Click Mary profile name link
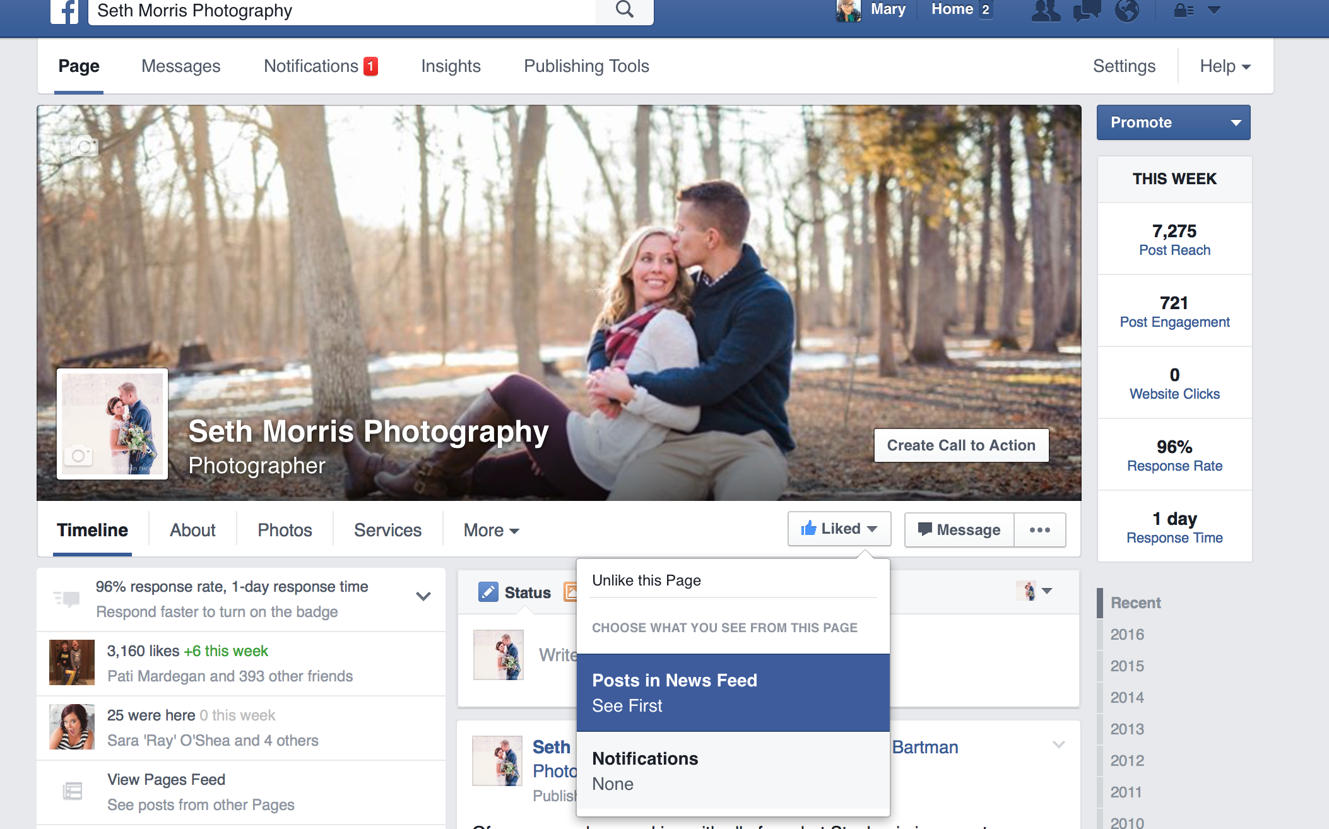 click(888, 9)
